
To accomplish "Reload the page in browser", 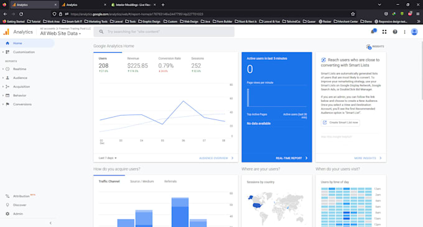I will pyautogui.click(x=21, y=14).
